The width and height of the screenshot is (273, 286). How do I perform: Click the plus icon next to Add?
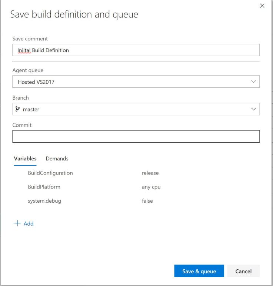click(17, 223)
